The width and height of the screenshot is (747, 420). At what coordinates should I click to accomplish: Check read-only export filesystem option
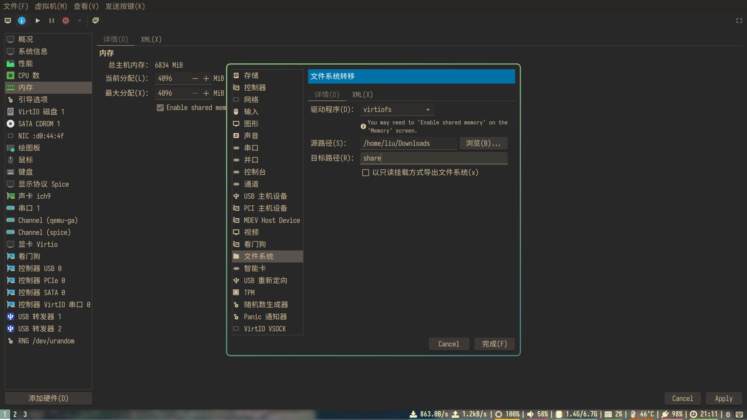point(366,173)
